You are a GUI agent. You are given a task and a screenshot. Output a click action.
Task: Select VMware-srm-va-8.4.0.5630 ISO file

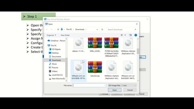128,70
